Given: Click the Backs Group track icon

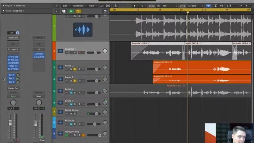Looking at the screenshot, I should 60,112.
